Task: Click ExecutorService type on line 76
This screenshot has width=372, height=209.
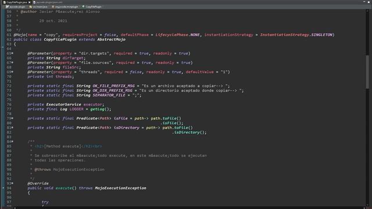Action: [63, 105]
